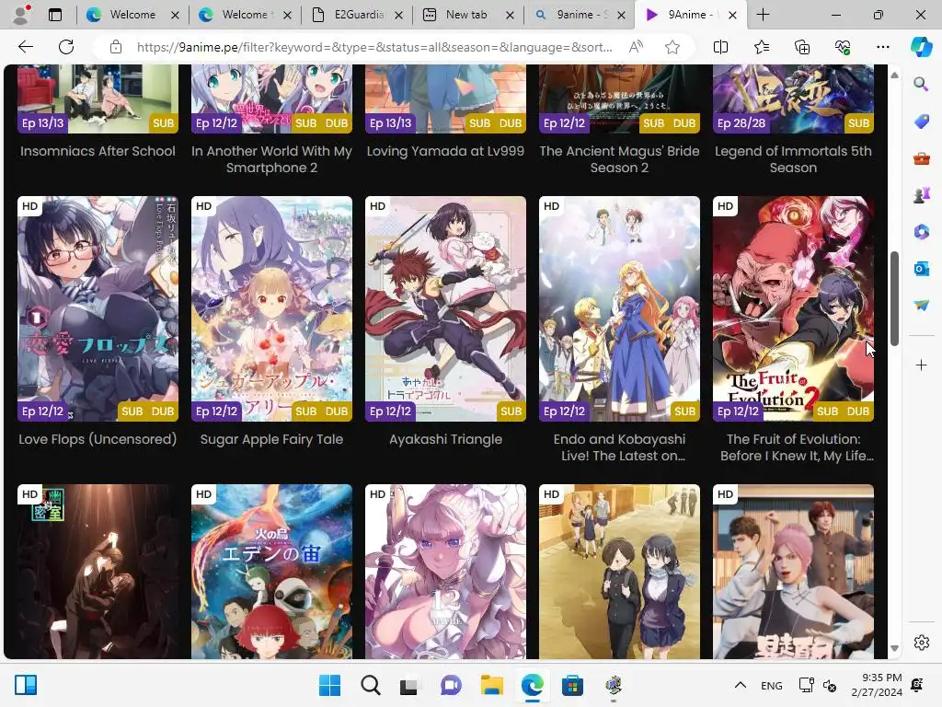Go back to the previous page
The width and height of the screenshot is (942, 707).
25,47
